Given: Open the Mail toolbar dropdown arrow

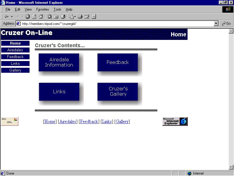Looking at the screenshot, I should tap(75, 16).
